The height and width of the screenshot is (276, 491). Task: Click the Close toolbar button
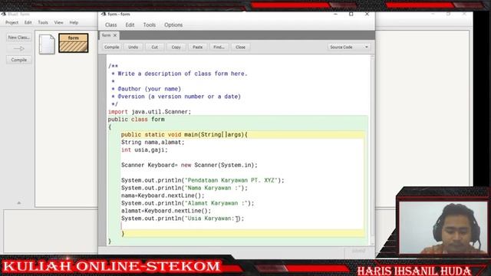[240, 47]
